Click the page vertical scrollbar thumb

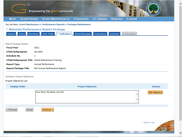click(x=181, y=63)
